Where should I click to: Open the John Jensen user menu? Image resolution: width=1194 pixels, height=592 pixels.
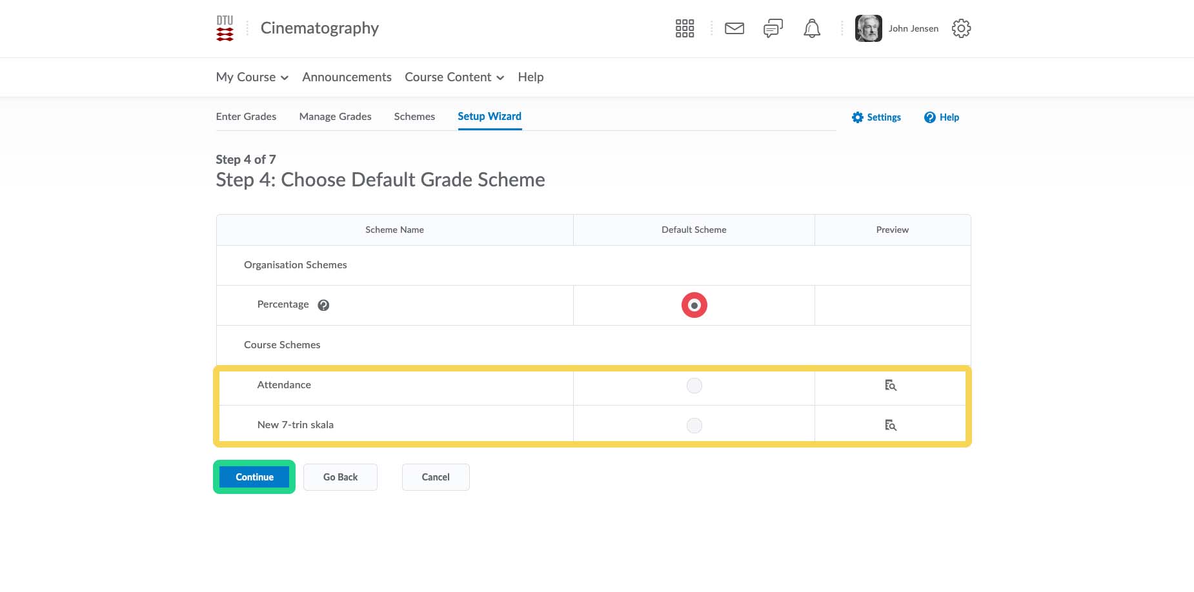coord(897,28)
